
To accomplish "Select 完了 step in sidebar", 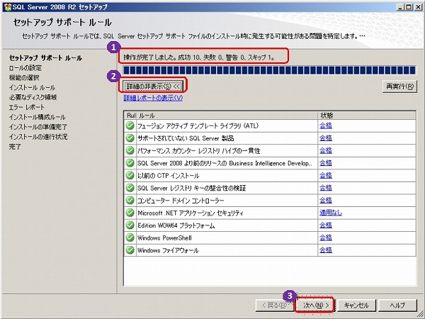I will (x=15, y=147).
